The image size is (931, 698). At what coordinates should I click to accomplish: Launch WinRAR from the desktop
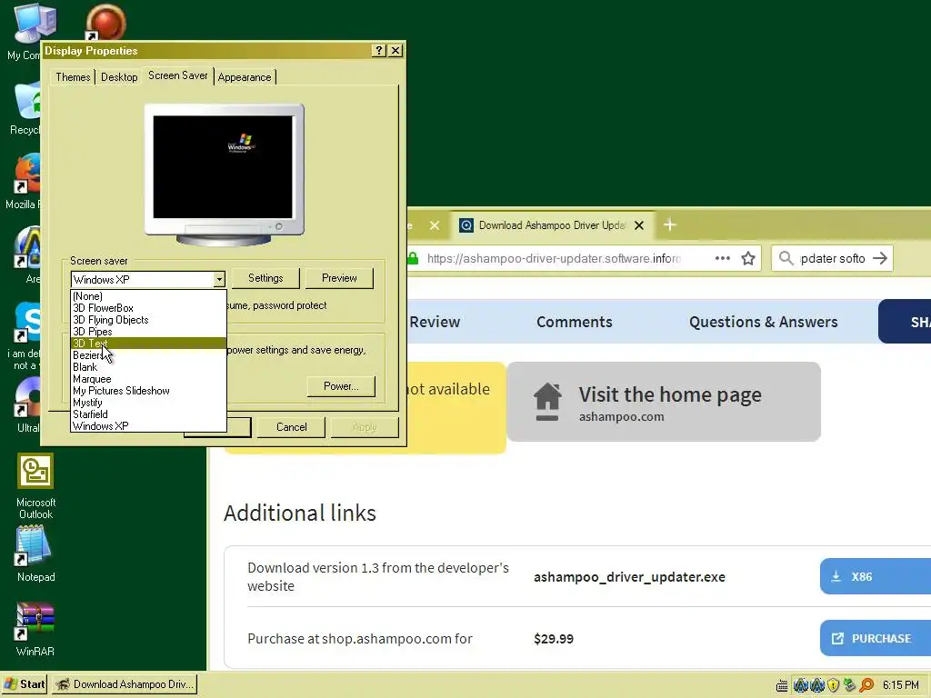coord(35,621)
